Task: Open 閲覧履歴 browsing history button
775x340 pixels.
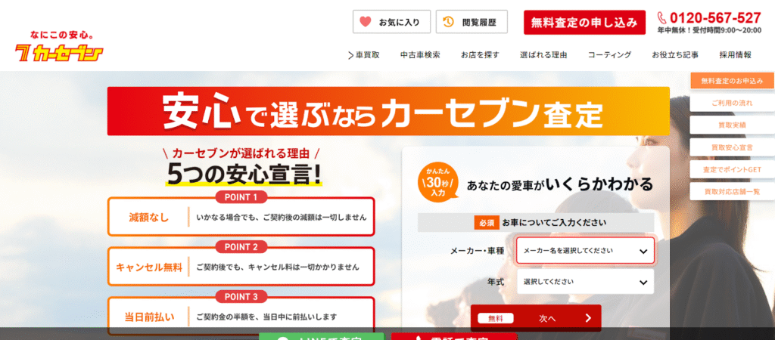Action: coord(472,22)
